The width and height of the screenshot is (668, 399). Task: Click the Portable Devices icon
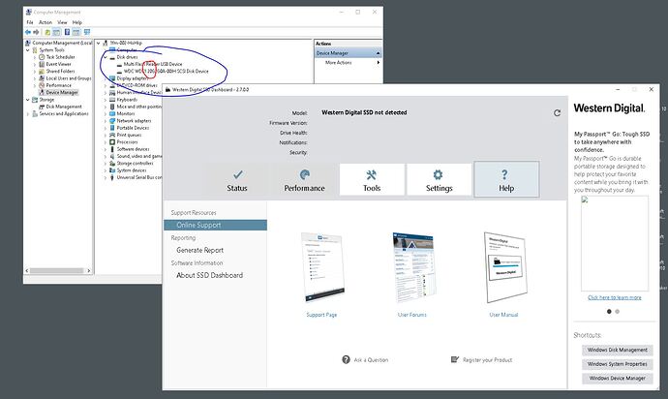[x=112, y=128]
